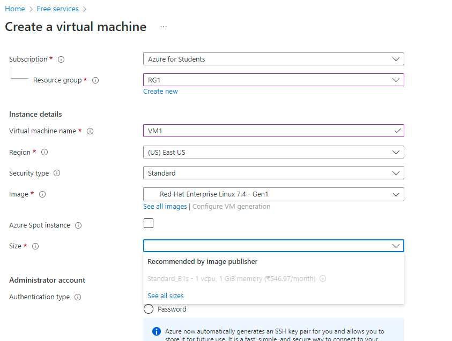452x341 pixels.
Task: Click info icon beside Standard_B1s size
Action: pos(323,278)
